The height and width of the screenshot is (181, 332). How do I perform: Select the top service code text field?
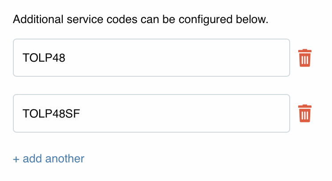pos(151,58)
